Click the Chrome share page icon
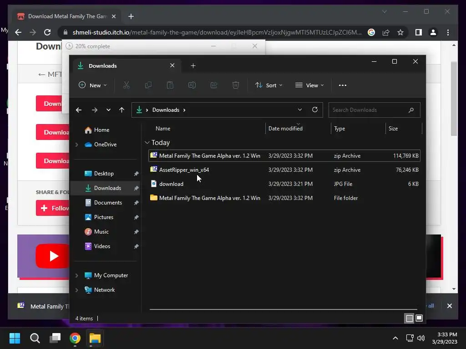This screenshot has height=349, width=466. click(x=386, y=32)
